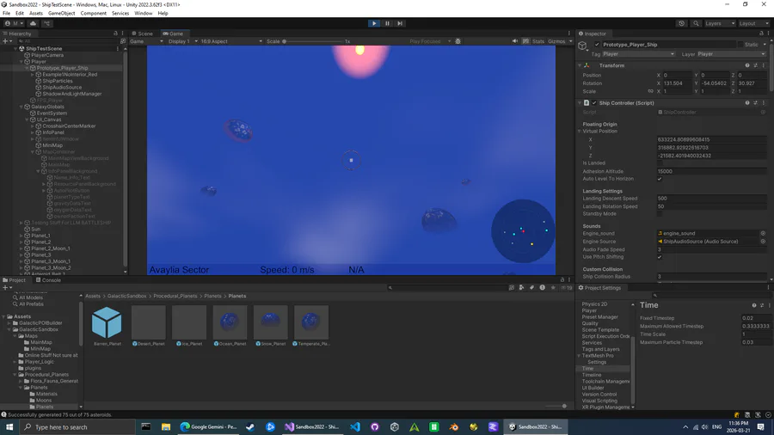Select Tags and Layers settings category
This screenshot has height=435, width=774.
601,349
